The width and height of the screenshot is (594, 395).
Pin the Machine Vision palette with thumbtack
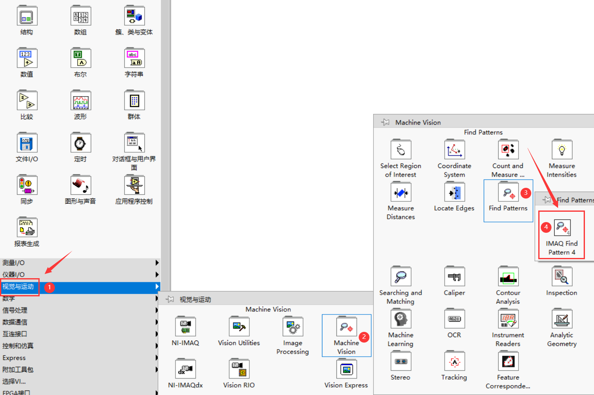pyautogui.click(x=385, y=122)
